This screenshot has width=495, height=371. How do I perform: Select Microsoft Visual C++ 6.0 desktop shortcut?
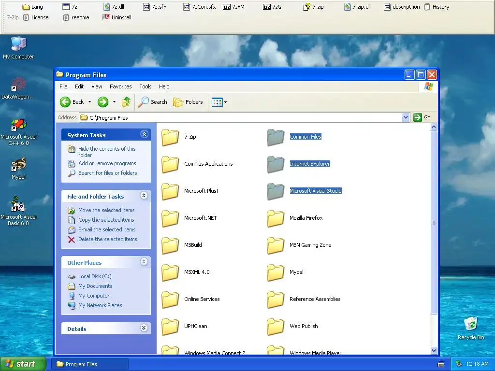[19, 132]
